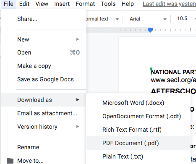Choose Share... from the File menu

44,19
